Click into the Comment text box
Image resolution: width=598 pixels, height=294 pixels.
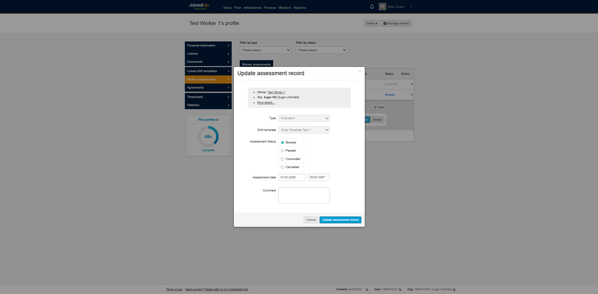(x=304, y=195)
